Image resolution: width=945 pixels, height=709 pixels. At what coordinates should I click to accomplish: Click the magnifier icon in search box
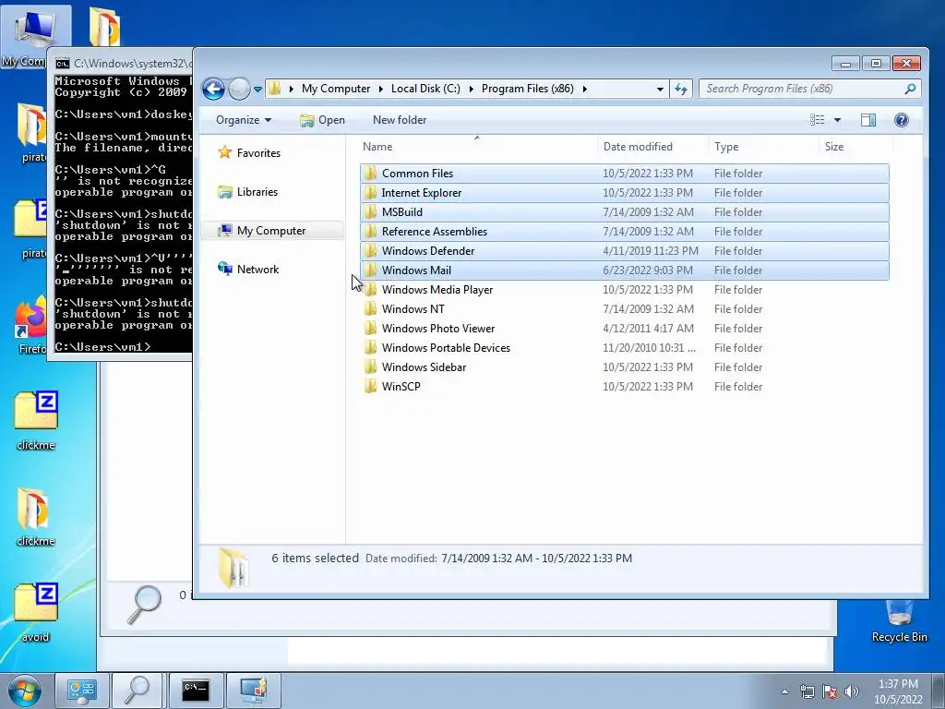(x=910, y=89)
